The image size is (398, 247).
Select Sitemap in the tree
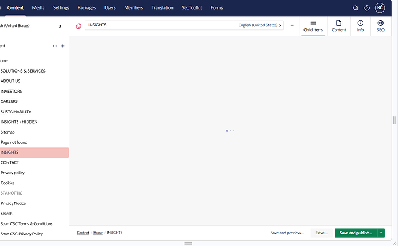tap(7, 132)
